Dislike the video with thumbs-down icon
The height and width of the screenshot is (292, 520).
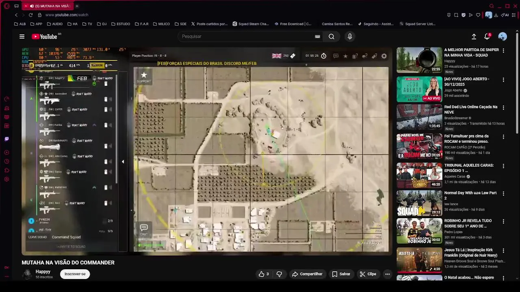click(279, 274)
